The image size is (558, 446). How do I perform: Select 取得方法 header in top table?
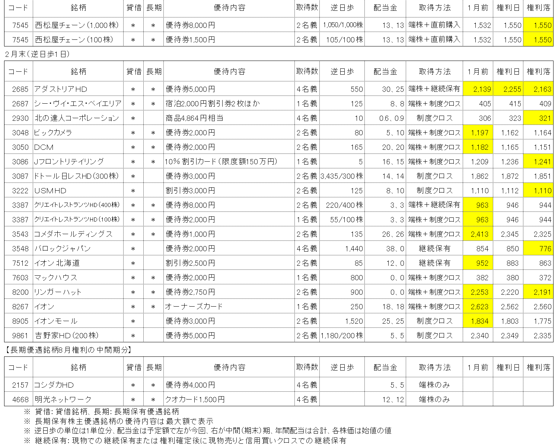coord(434,7)
